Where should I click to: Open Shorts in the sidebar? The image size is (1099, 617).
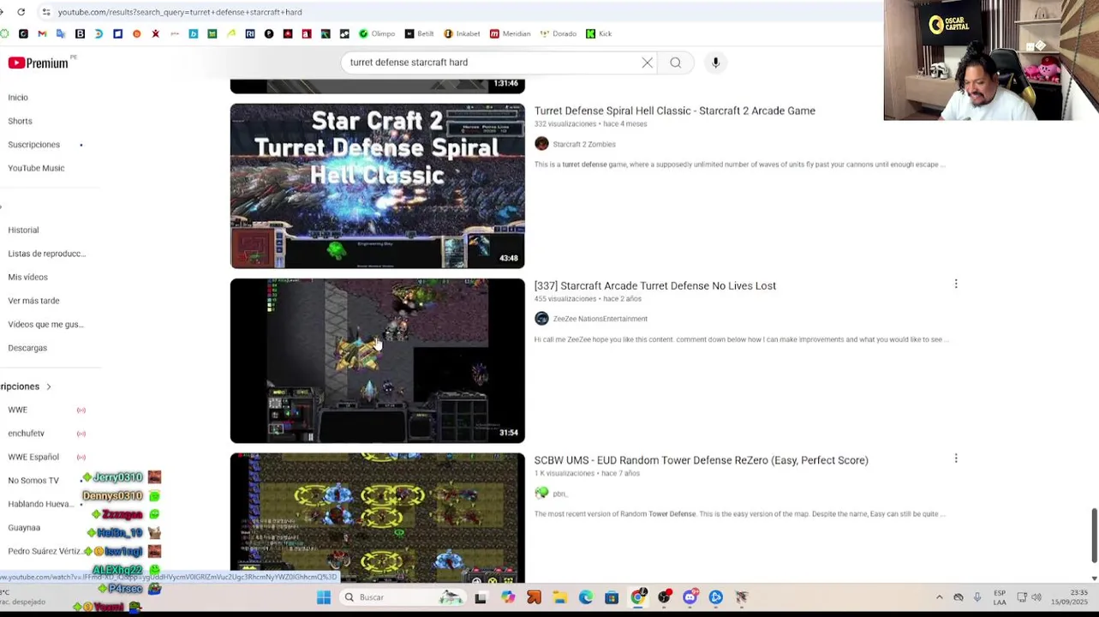pos(20,121)
